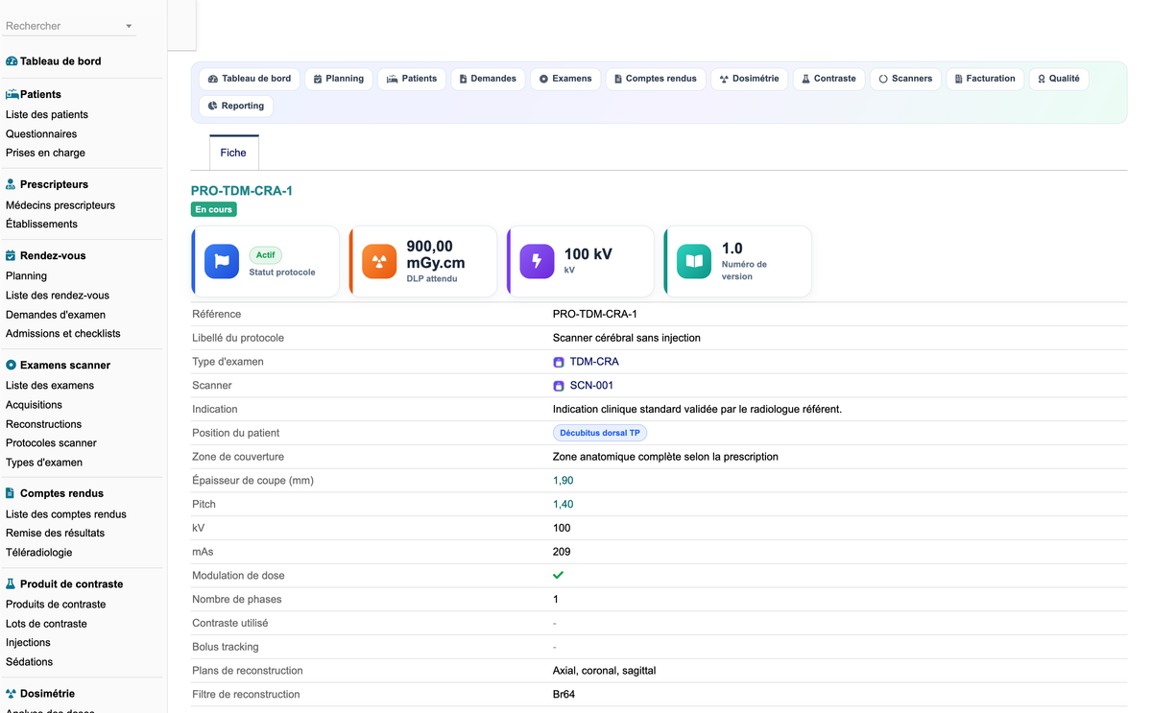Click the green Modulation de dose checkmark
The width and height of the screenshot is (1152, 713).
[559, 575]
